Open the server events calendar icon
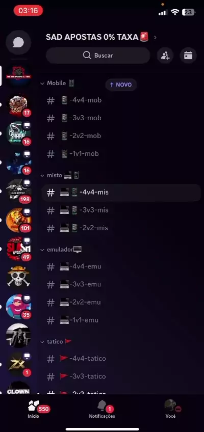Screen dimensions: 204x432 (188, 56)
